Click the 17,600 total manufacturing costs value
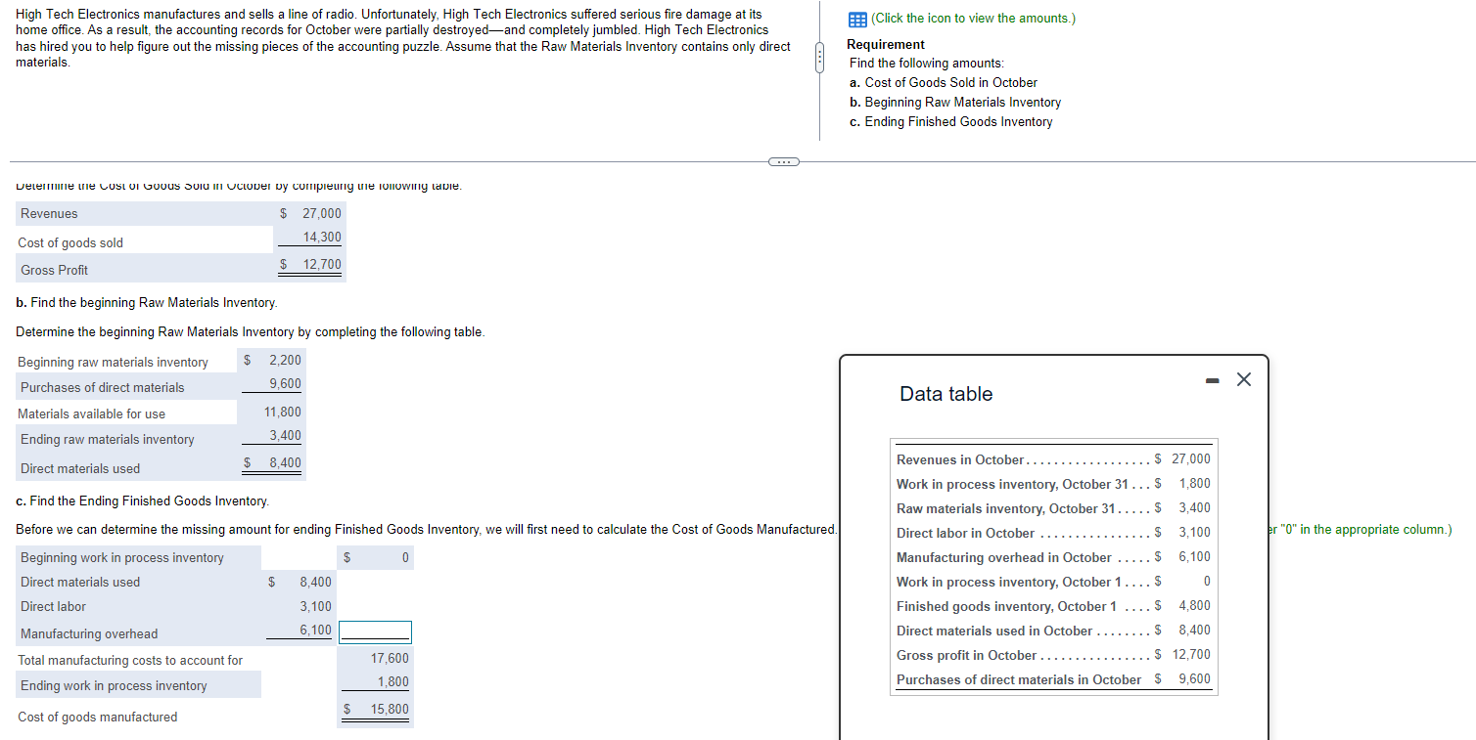Viewport: 1476px width, 740px height. coord(390,659)
